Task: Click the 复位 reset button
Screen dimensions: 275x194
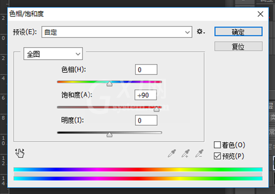Action: pos(239,47)
